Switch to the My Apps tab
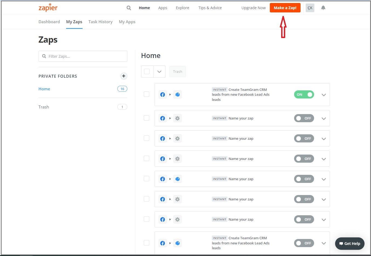The height and width of the screenshot is (256, 371). coord(127,22)
